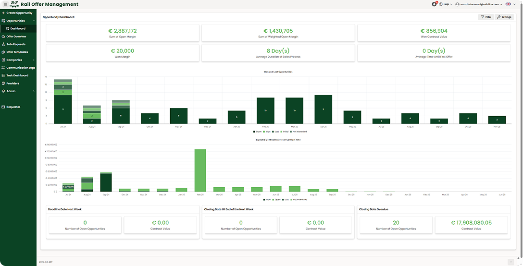Viewport: 523px width, 266px height.
Task: Click the Requester icon in sidebar
Action: [x=3, y=107]
